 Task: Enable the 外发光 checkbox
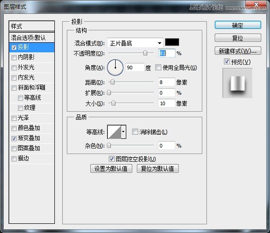click(14, 68)
